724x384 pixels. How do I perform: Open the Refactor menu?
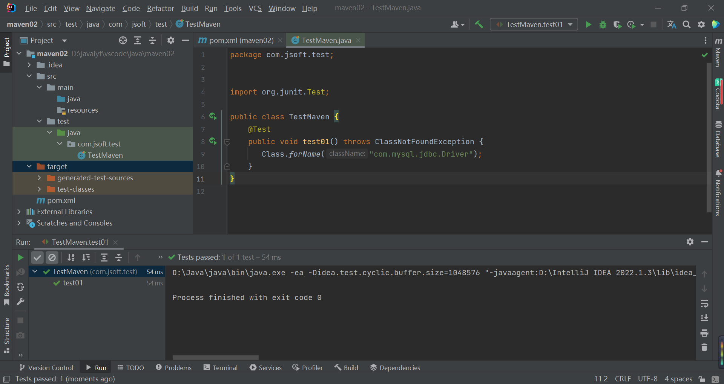pos(160,8)
